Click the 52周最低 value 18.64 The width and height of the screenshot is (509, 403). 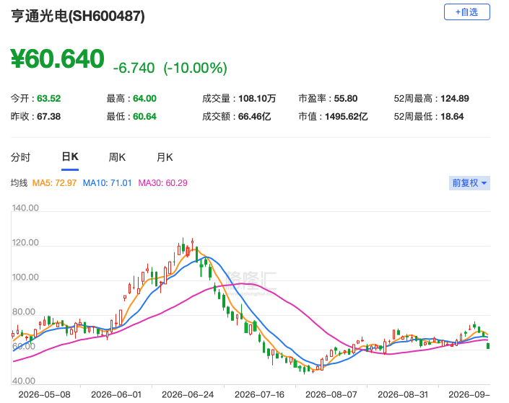coord(452,116)
